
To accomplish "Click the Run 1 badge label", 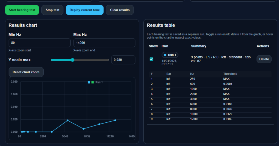I will 170,55.
